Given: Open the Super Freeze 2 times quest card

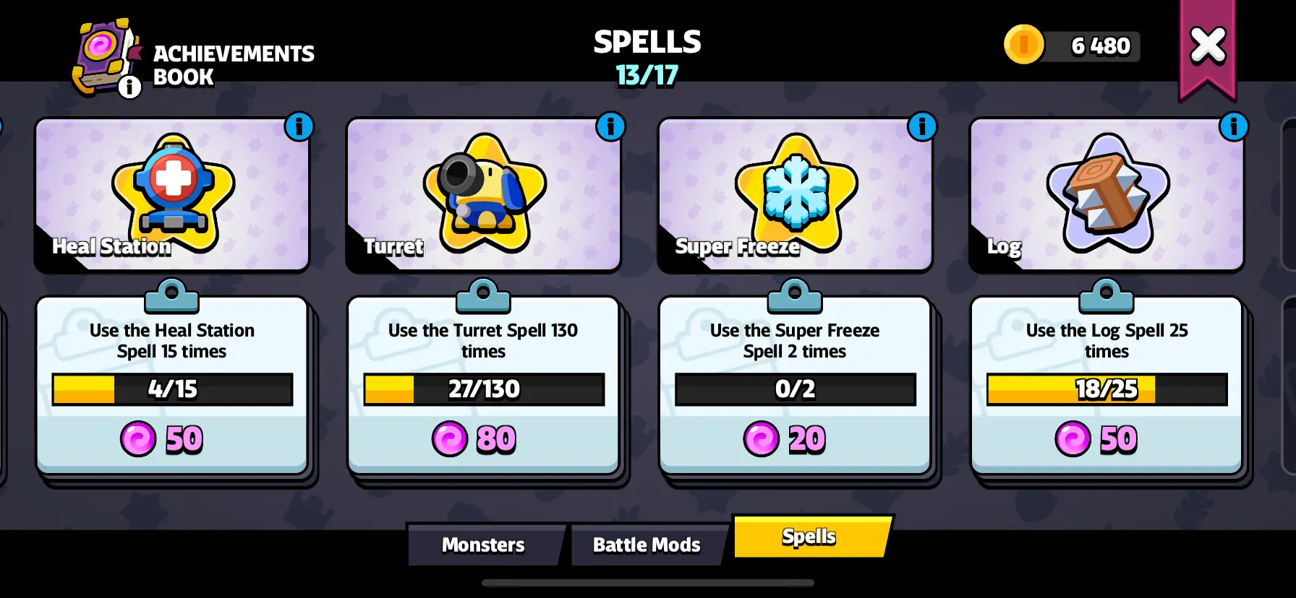Looking at the screenshot, I should 795,385.
